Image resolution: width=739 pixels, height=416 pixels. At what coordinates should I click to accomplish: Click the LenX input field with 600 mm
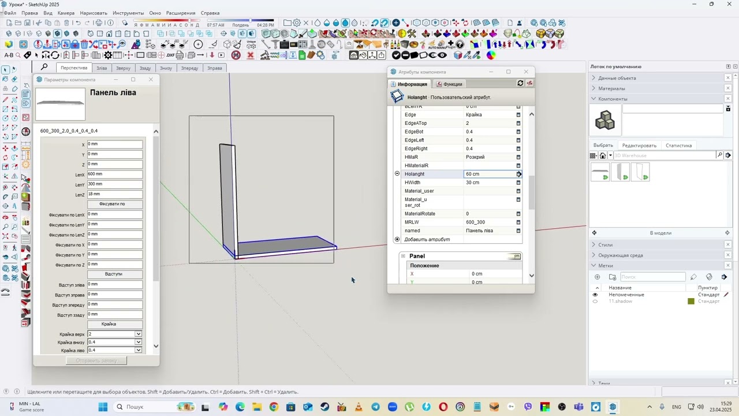coord(115,174)
